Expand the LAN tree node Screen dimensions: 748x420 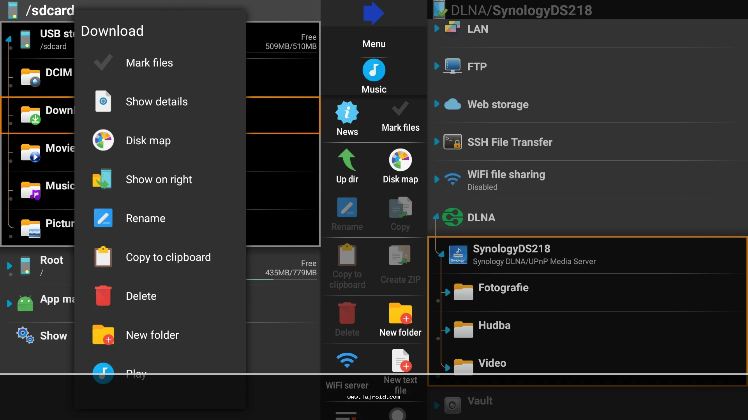point(437,29)
